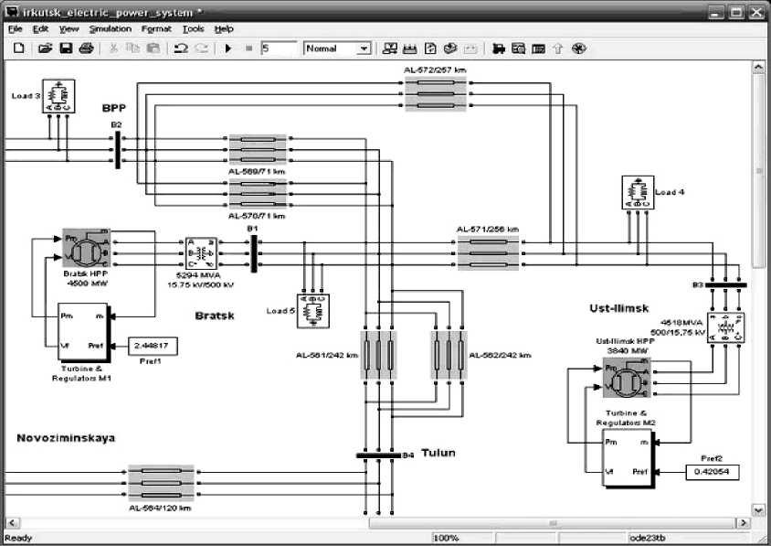Select the Load 3 block
This screenshot has height=546, width=771.
[58, 97]
